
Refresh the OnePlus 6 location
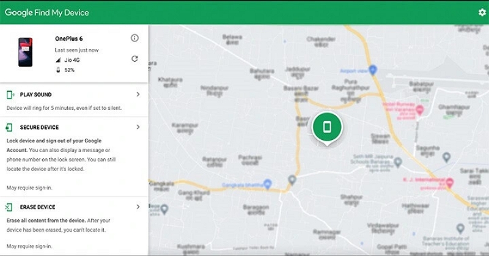[134, 59]
